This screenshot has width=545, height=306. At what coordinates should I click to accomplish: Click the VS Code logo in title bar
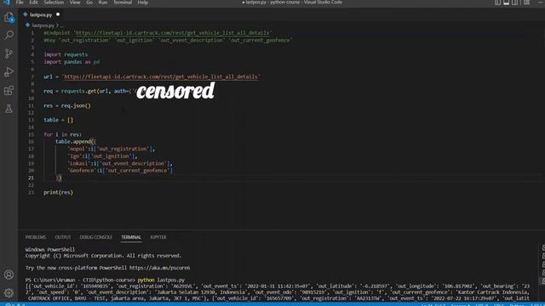pos(7,2)
